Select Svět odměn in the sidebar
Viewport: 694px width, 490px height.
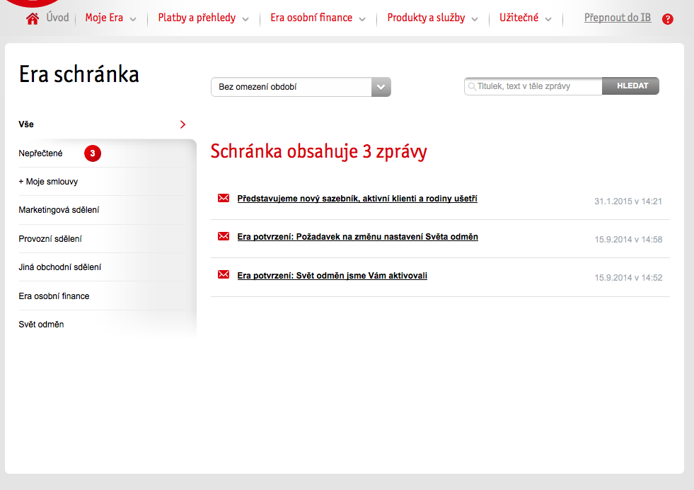[x=41, y=325]
